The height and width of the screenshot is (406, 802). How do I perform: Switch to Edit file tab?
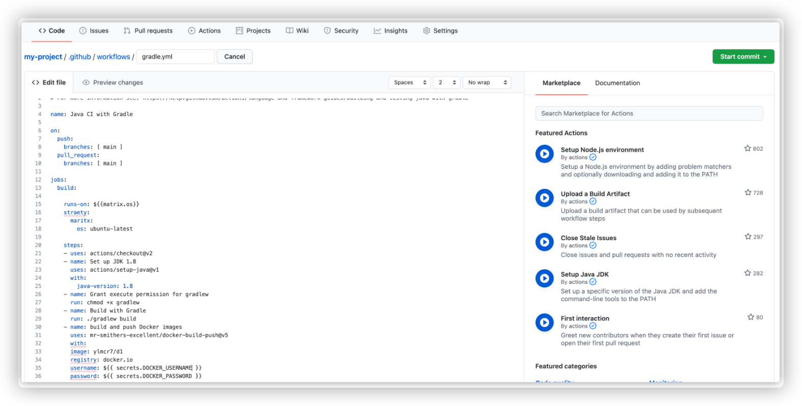(49, 82)
